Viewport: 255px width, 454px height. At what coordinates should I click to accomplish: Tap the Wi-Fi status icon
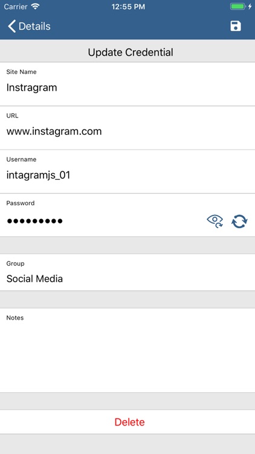point(36,7)
